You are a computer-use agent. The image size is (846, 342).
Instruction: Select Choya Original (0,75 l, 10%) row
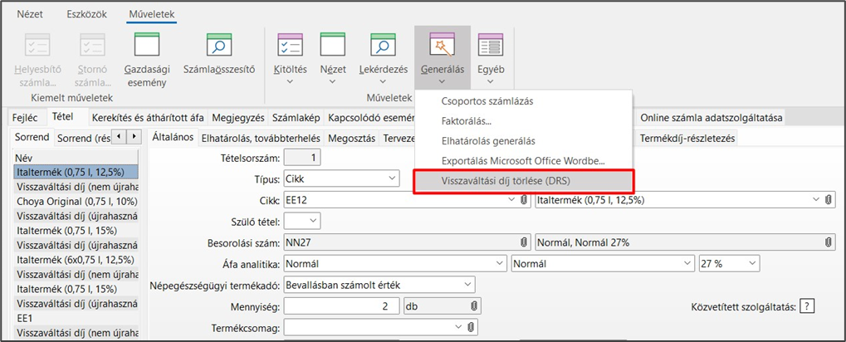point(76,201)
